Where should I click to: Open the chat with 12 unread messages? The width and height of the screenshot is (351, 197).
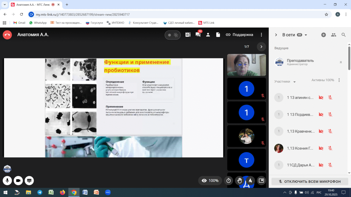point(198,35)
